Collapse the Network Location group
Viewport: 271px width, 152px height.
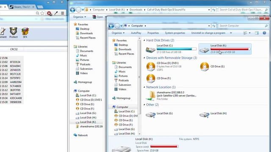tap(144, 87)
